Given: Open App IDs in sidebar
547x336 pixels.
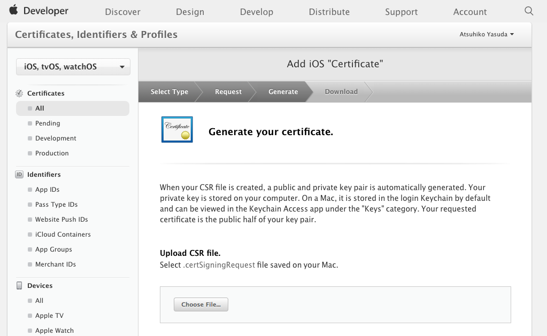Looking at the screenshot, I should click(47, 190).
